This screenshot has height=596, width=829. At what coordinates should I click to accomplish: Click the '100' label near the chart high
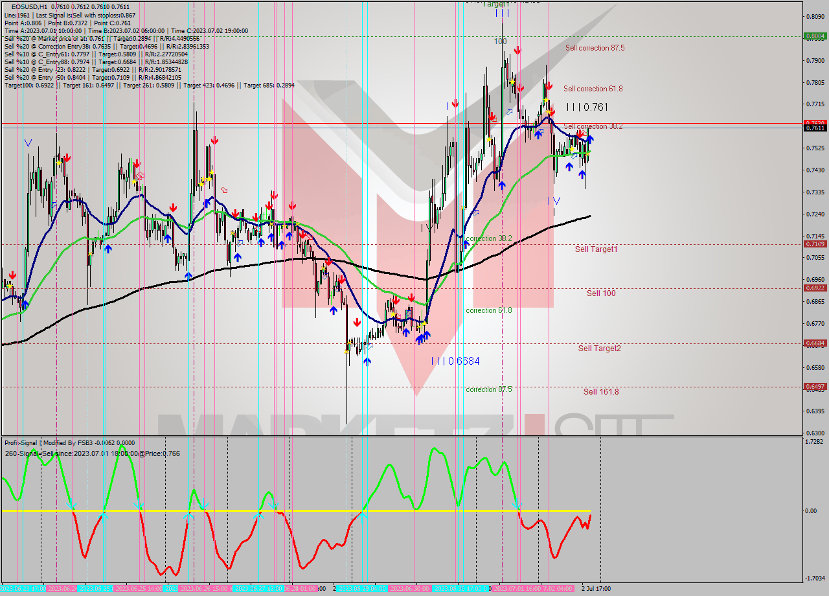coord(501,41)
